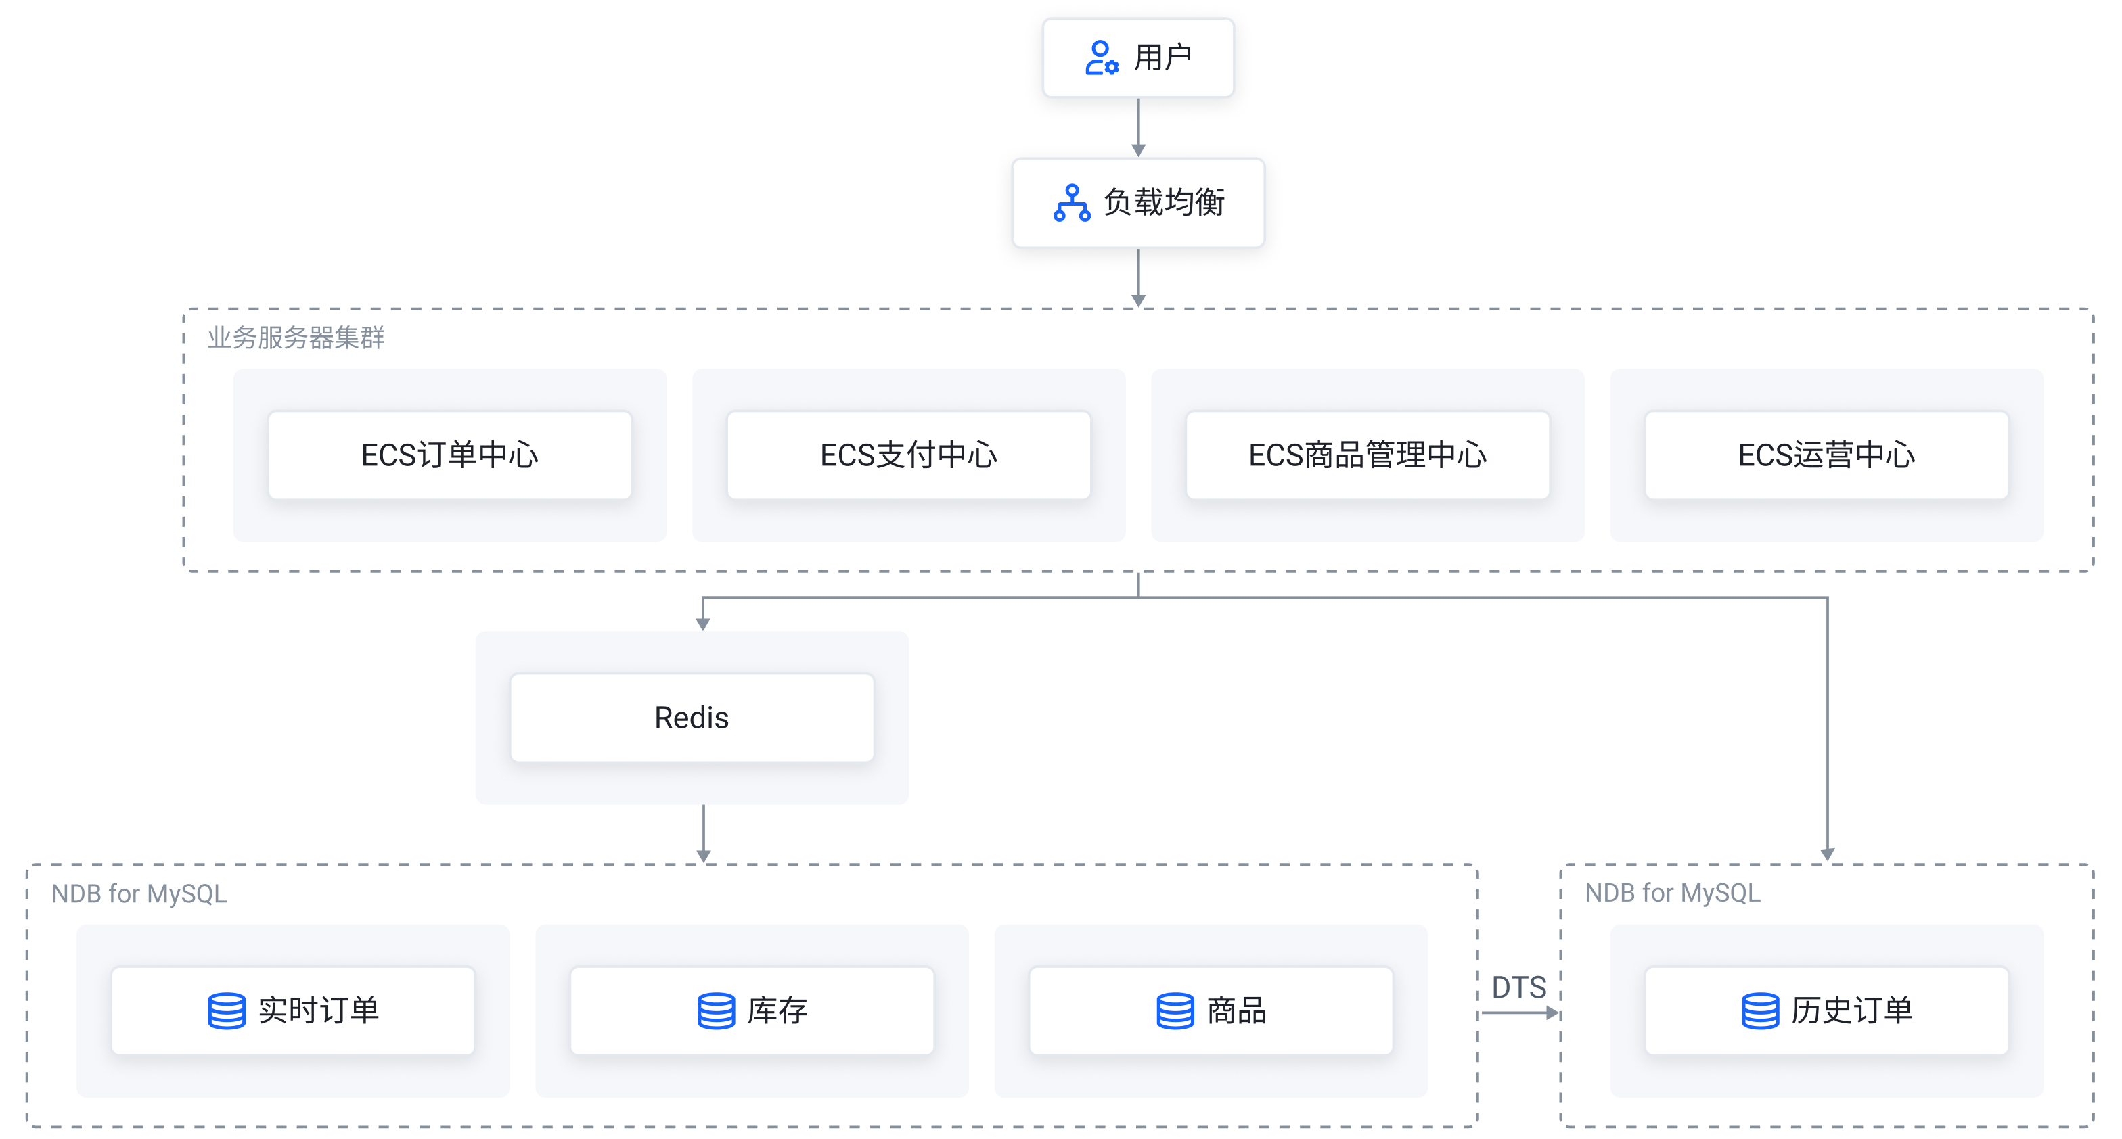
Task: Choose the ECS商品管理中心 node
Action: click(1368, 455)
